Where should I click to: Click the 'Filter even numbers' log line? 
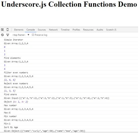click(x=16, y=72)
